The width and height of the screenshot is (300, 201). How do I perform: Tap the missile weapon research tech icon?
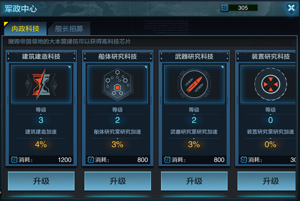coord(194,84)
